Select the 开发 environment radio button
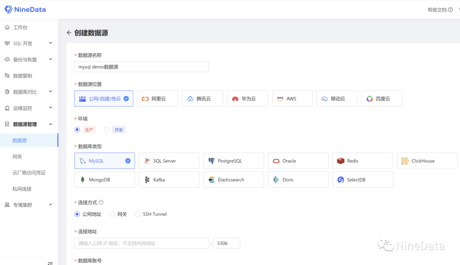Image resolution: width=460 pixels, height=265 pixels. point(107,130)
